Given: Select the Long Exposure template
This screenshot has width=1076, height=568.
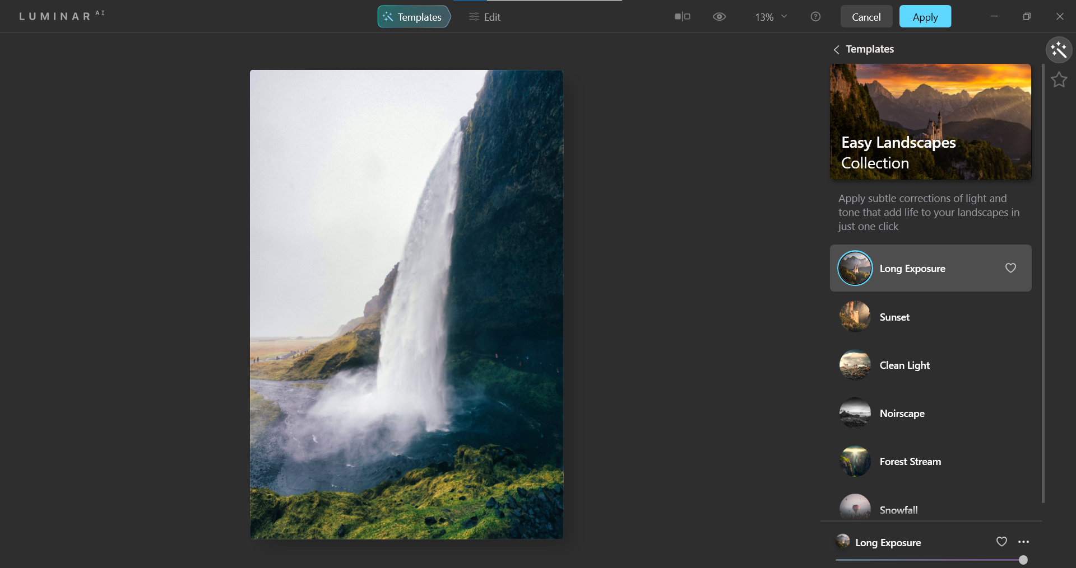Looking at the screenshot, I should [930, 268].
